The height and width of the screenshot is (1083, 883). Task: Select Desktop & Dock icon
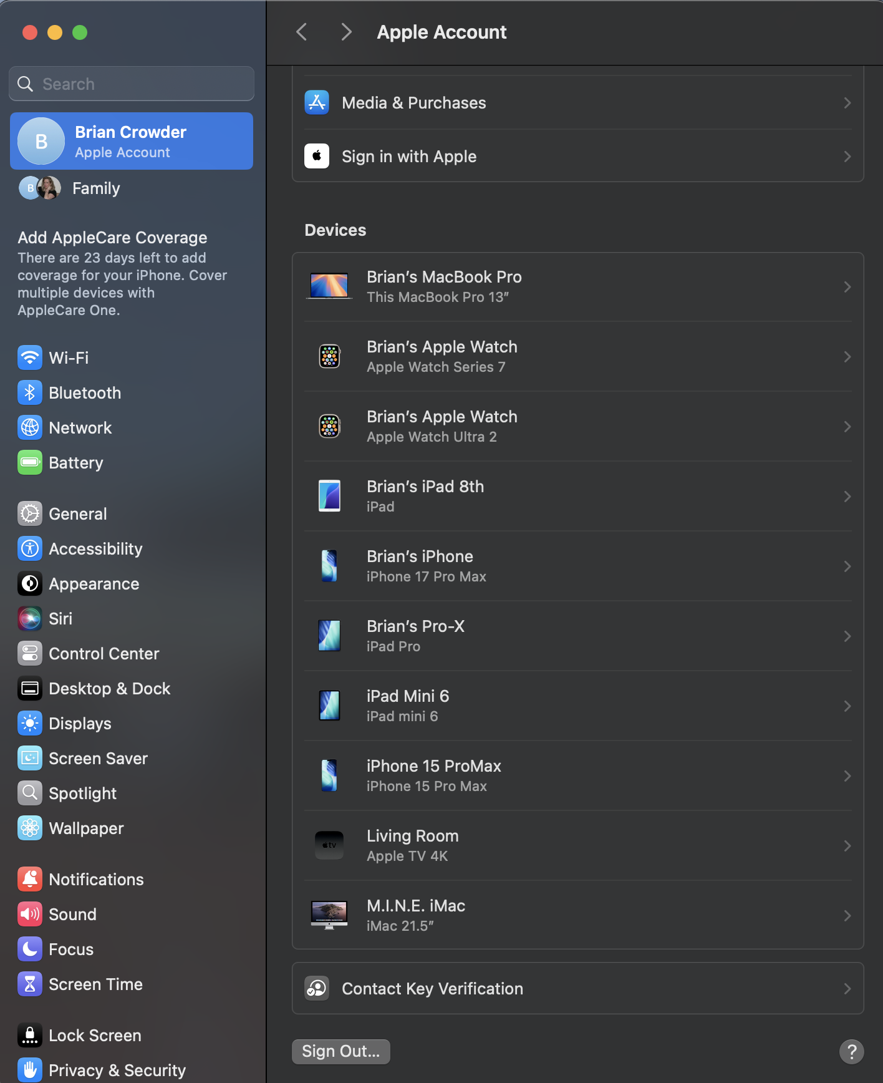pyautogui.click(x=30, y=689)
